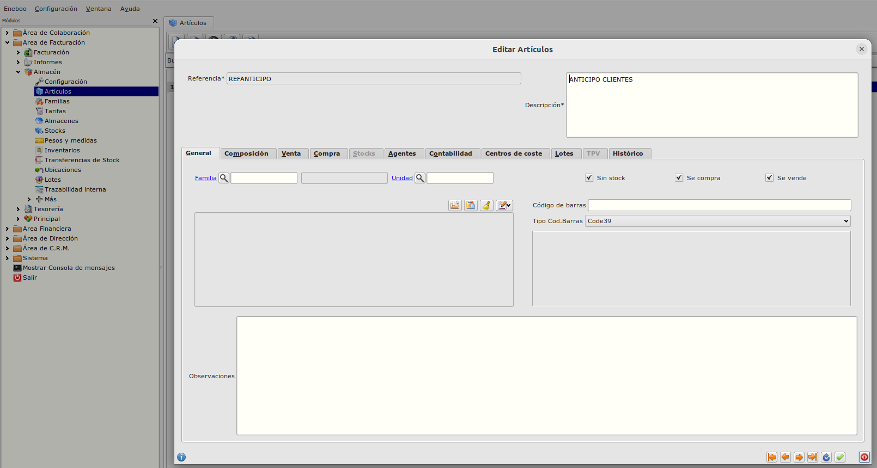The image size is (877, 468).
Task: Open the Ayuda menu
Action: coord(130,9)
